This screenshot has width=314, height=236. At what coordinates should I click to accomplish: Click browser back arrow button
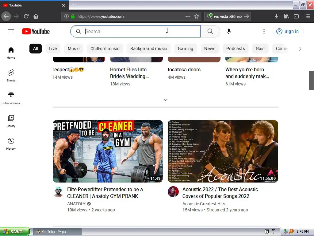click(6, 16)
